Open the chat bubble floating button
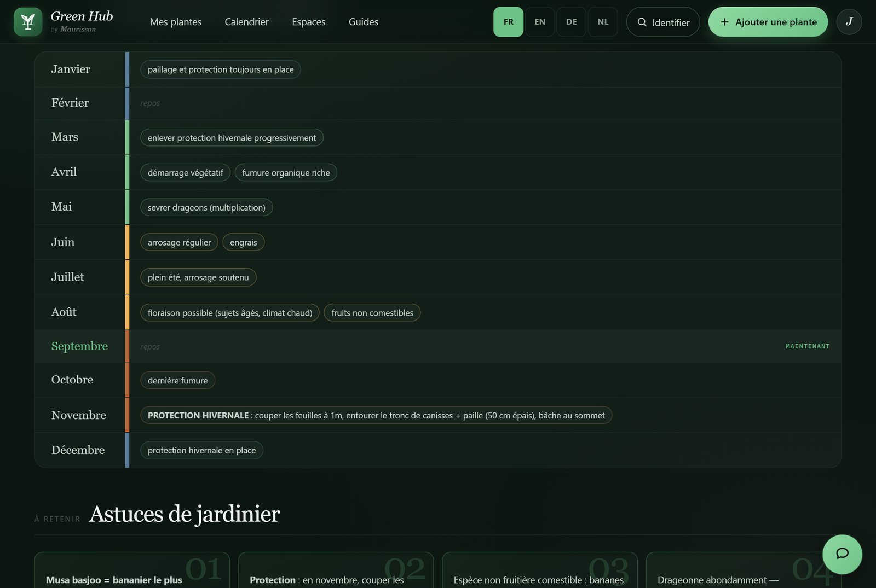The image size is (876, 588). pyautogui.click(x=842, y=554)
